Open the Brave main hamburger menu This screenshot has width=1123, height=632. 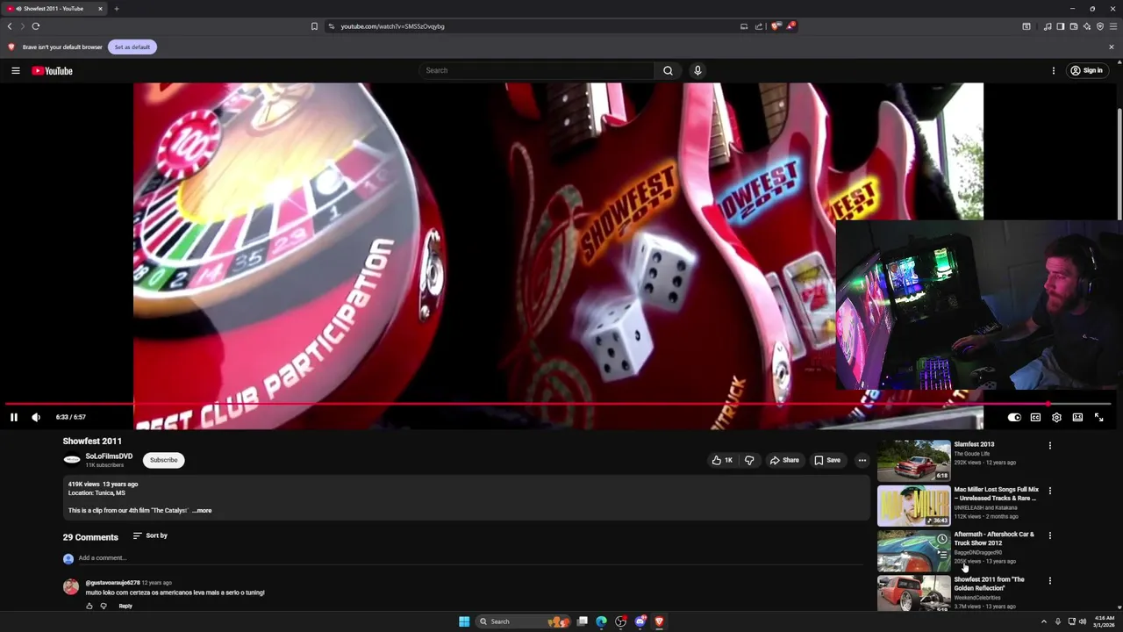click(1113, 26)
